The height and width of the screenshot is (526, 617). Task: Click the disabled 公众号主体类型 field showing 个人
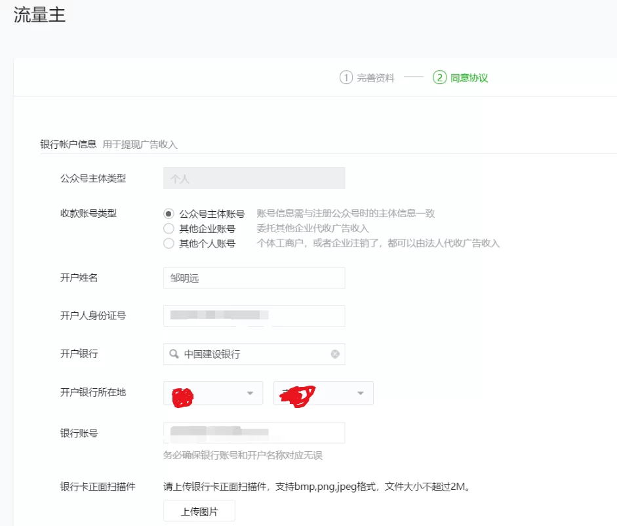[x=254, y=178]
